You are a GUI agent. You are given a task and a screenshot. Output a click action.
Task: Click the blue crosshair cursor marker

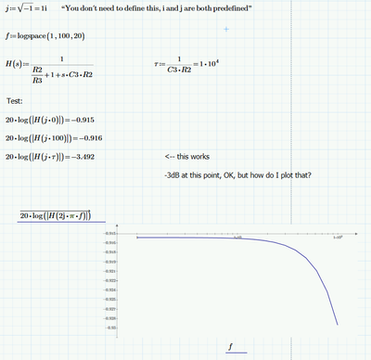pos(226,29)
